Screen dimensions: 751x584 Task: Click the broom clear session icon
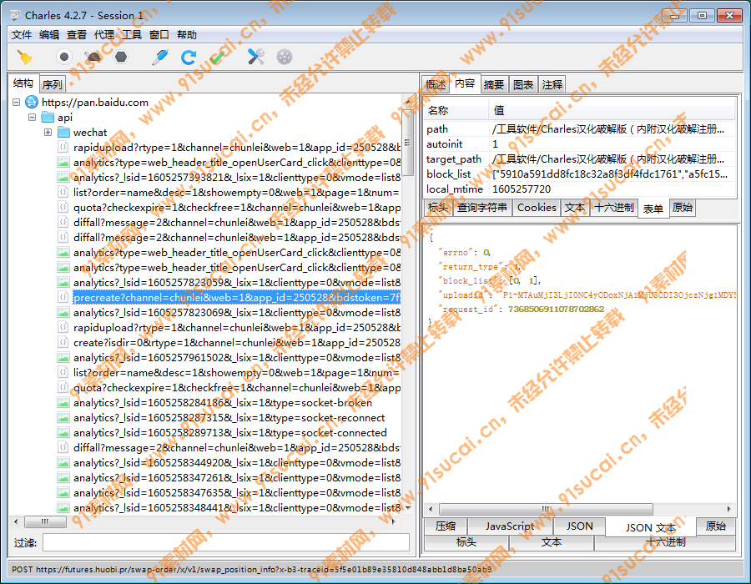tap(25, 57)
